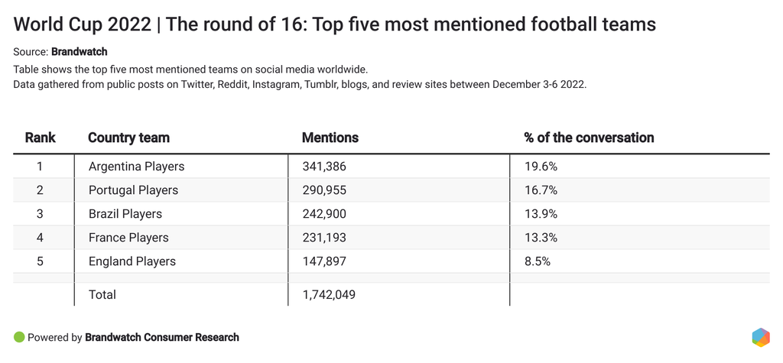Click the England Players cell
Viewport: 783px width, 363px height.
132,261
